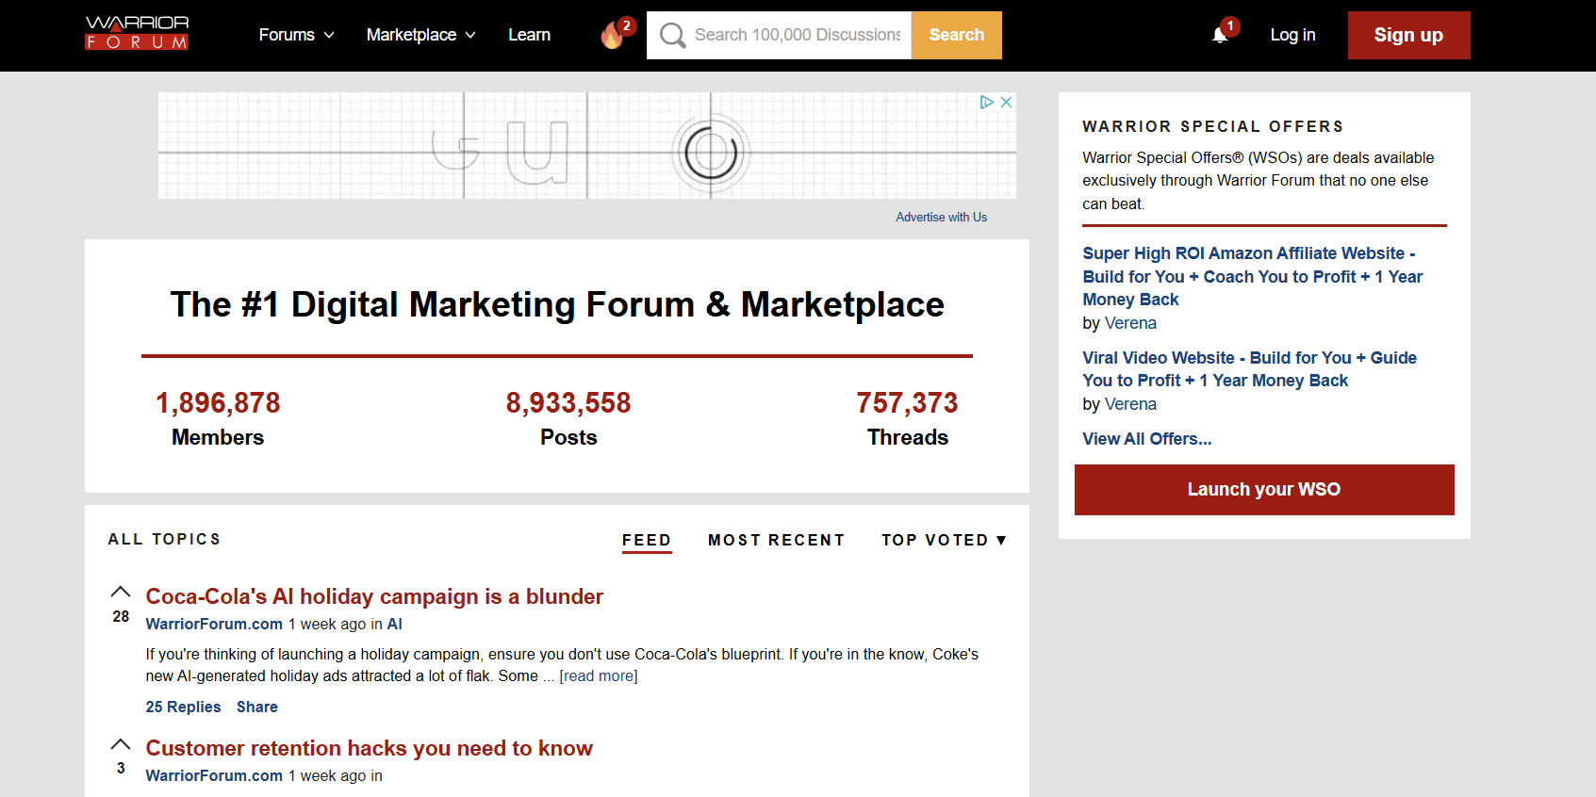
Task: Click the Log in link
Action: coord(1292,35)
